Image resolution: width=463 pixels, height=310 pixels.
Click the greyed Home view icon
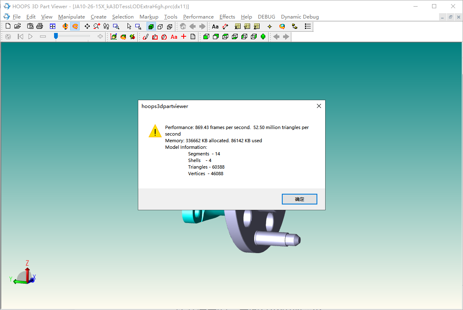pyautogui.click(x=183, y=26)
